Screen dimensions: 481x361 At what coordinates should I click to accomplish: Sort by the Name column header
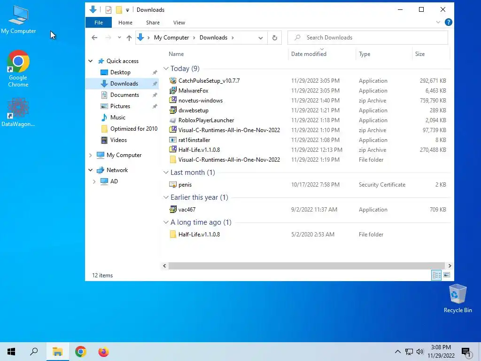point(176,54)
